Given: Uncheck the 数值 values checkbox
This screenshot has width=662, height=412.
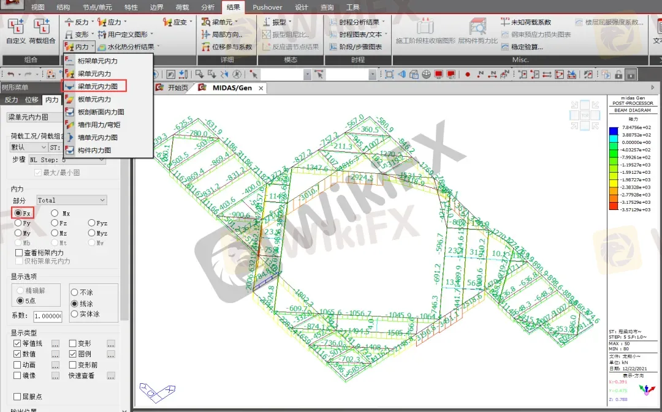Looking at the screenshot, I should tap(17, 354).
